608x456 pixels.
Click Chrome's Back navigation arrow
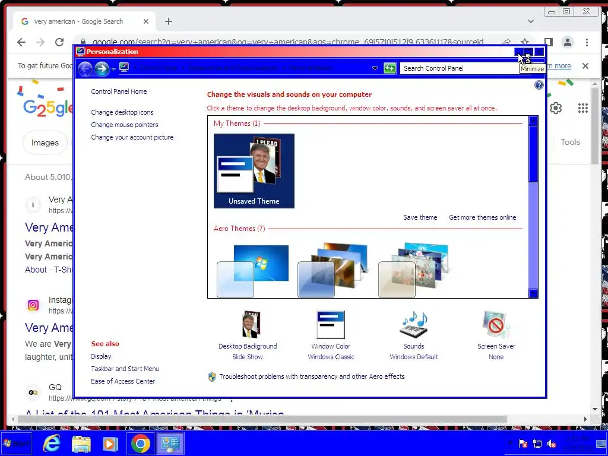[x=21, y=42]
